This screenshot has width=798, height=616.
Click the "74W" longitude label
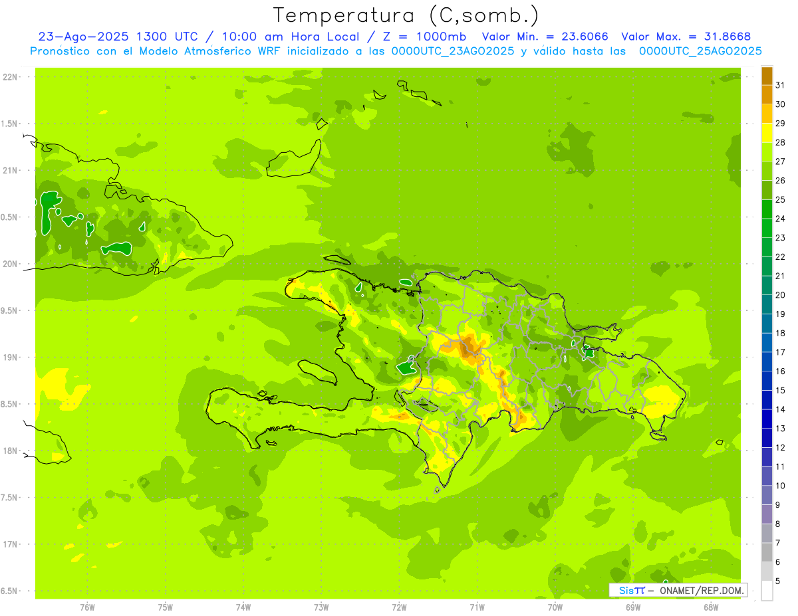coord(243,607)
